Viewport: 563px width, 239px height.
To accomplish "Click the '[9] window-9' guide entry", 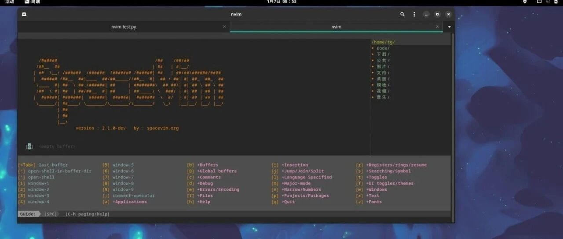I will point(118,190).
